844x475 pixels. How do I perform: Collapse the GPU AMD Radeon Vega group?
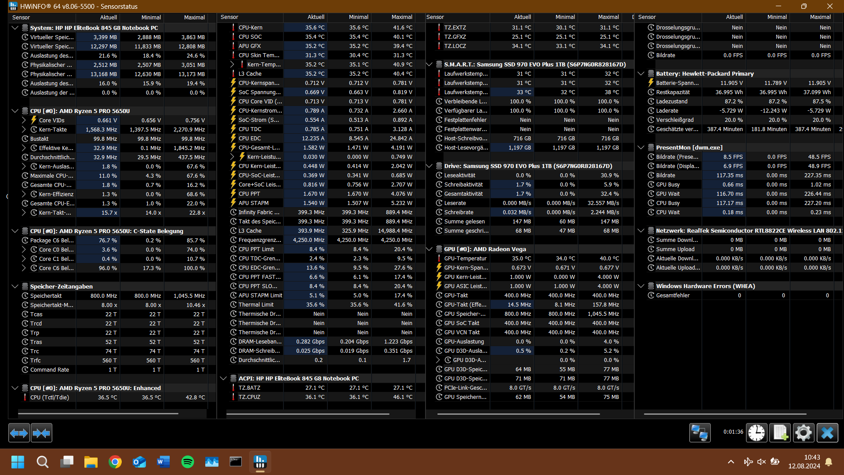click(x=429, y=249)
